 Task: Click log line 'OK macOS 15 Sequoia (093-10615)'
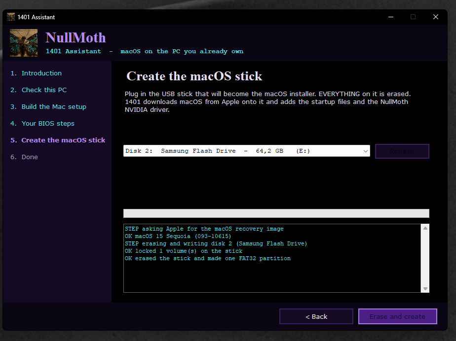click(x=178, y=236)
